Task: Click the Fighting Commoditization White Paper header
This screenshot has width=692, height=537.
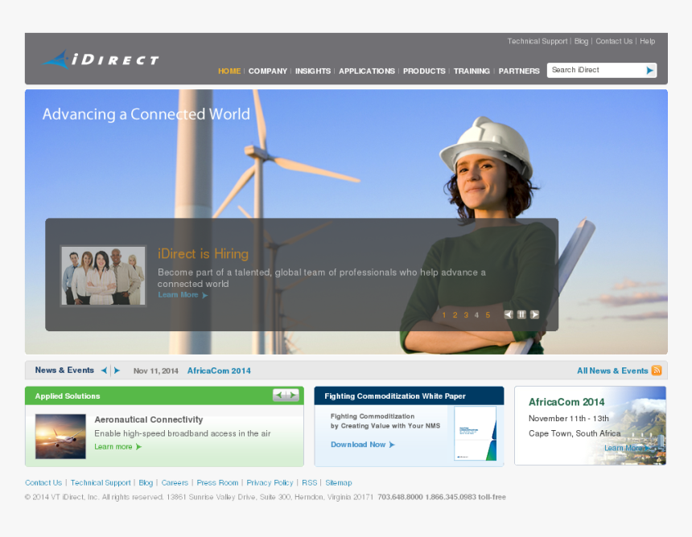Action: tap(395, 396)
